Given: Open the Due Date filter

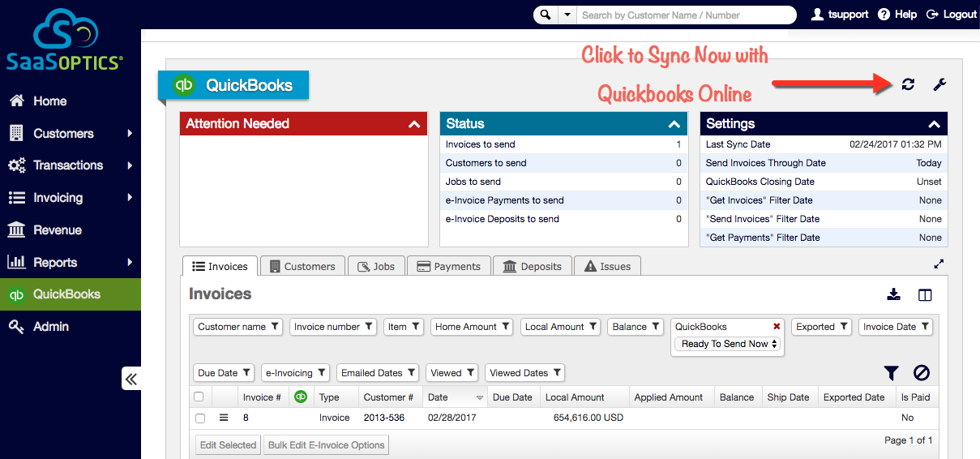Looking at the screenshot, I should (x=225, y=373).
